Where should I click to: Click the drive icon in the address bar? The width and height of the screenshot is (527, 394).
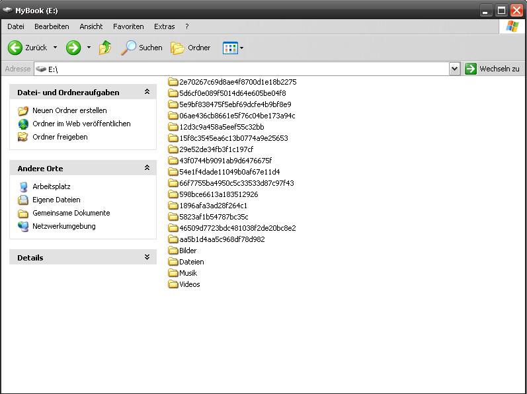(x=41, y=69)
